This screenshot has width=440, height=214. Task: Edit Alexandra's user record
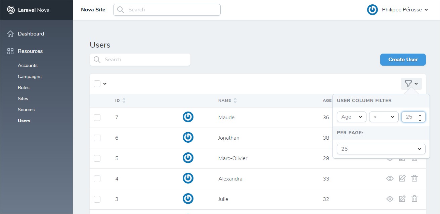[402, 179]
